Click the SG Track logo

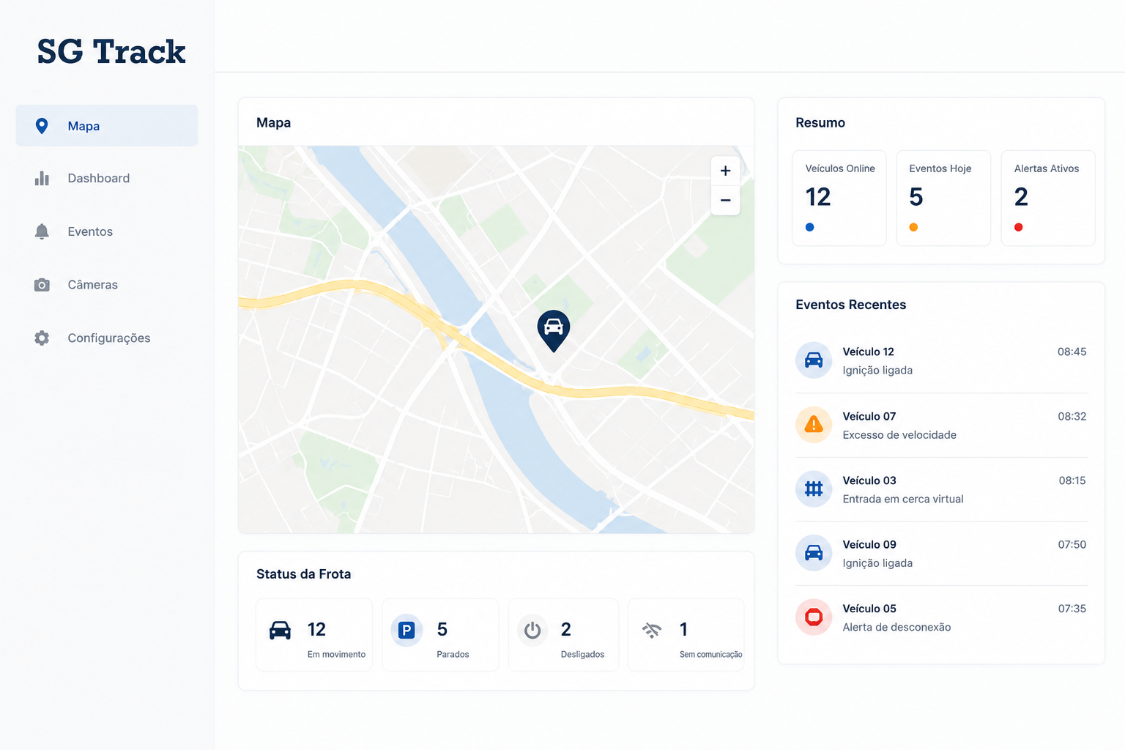[111, 52]
